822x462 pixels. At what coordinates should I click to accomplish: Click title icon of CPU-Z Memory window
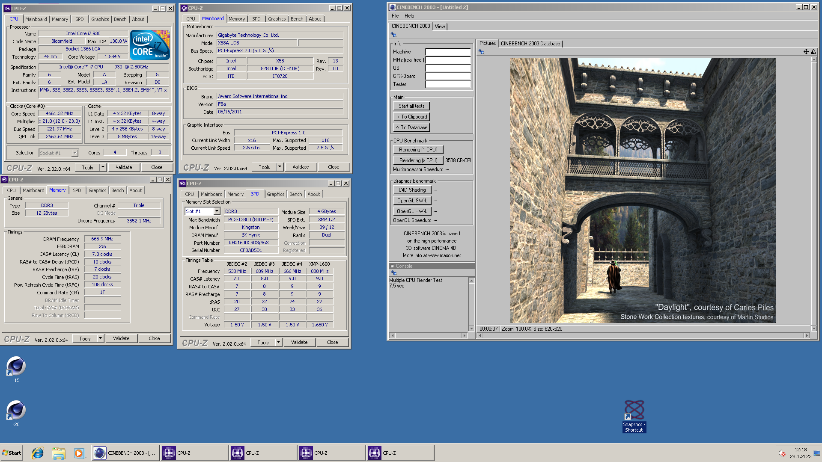coord(5,180)
